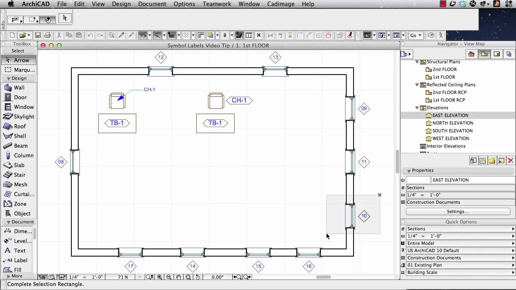Select the Stair tool
516x290 pixels.
coord(19,174)
